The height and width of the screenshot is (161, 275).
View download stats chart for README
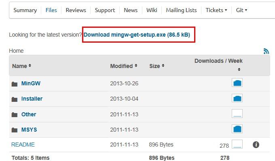(237, 144)
